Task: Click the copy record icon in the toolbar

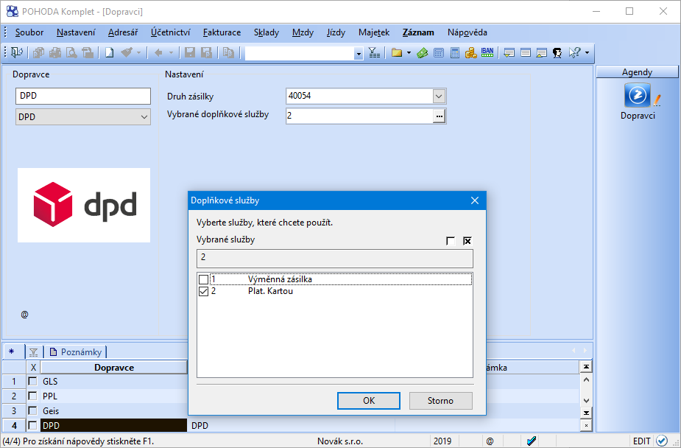Action: (x=228, y=53)
